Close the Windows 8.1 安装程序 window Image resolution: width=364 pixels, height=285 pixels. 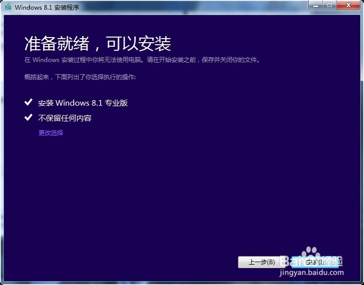[348, 5]
